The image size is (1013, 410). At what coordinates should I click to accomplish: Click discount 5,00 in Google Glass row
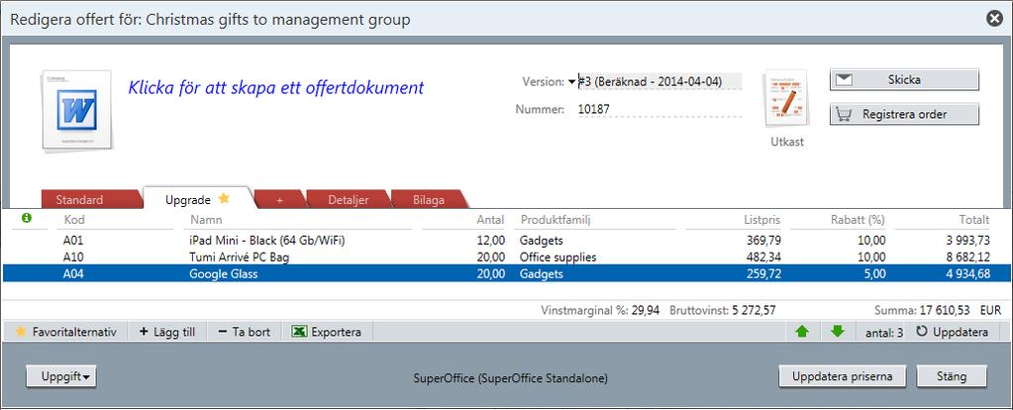pyautogui.click(x=873, y=273)
